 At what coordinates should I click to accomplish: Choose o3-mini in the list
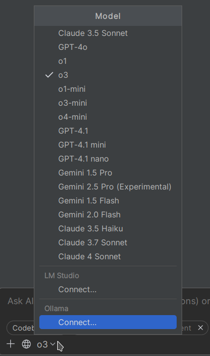point(108,103)
